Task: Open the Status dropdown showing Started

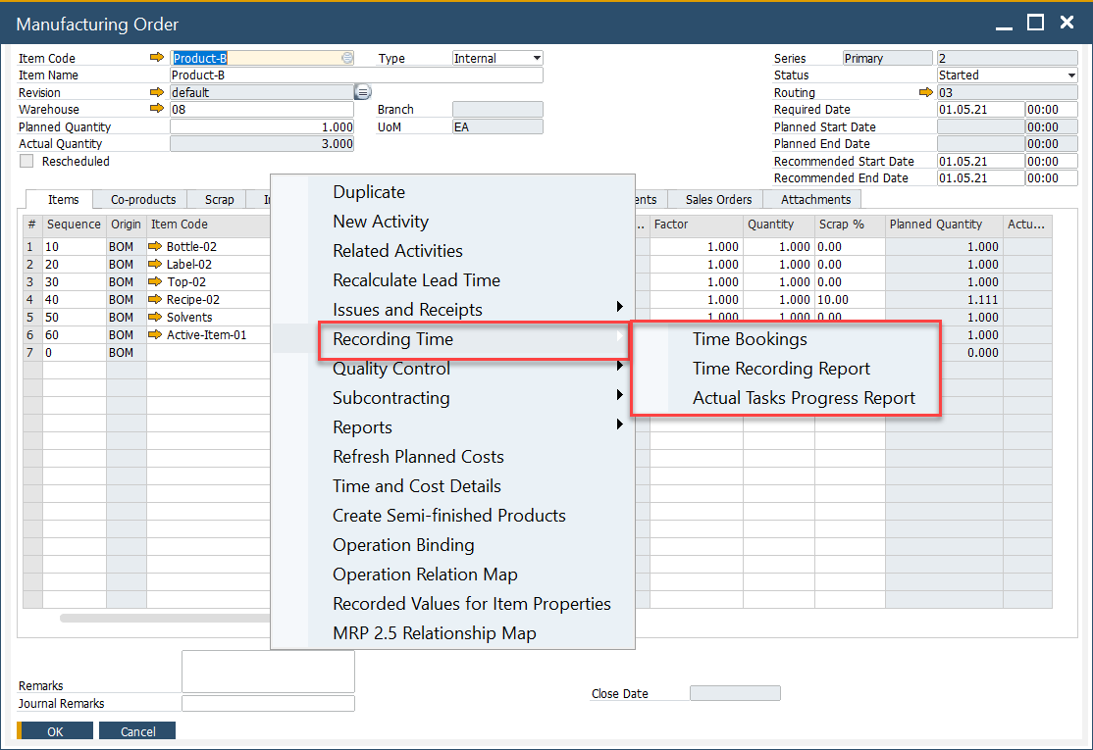Action: (1070, 75)
